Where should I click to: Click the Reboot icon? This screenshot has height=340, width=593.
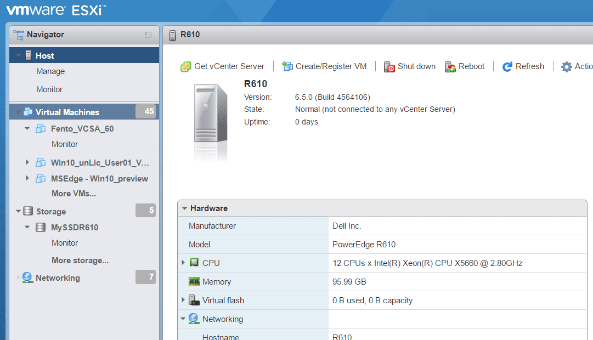(450, 67)
